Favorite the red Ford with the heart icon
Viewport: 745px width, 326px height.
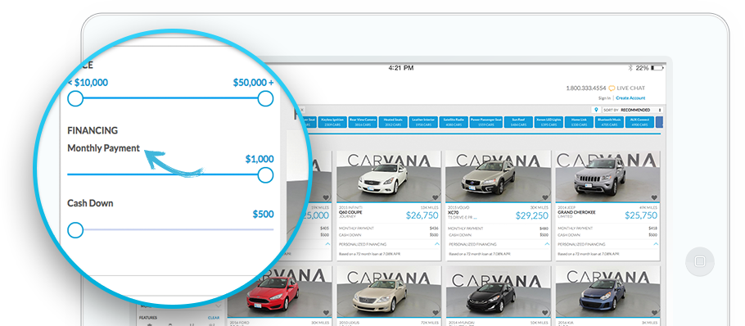[x=326, y=313]
